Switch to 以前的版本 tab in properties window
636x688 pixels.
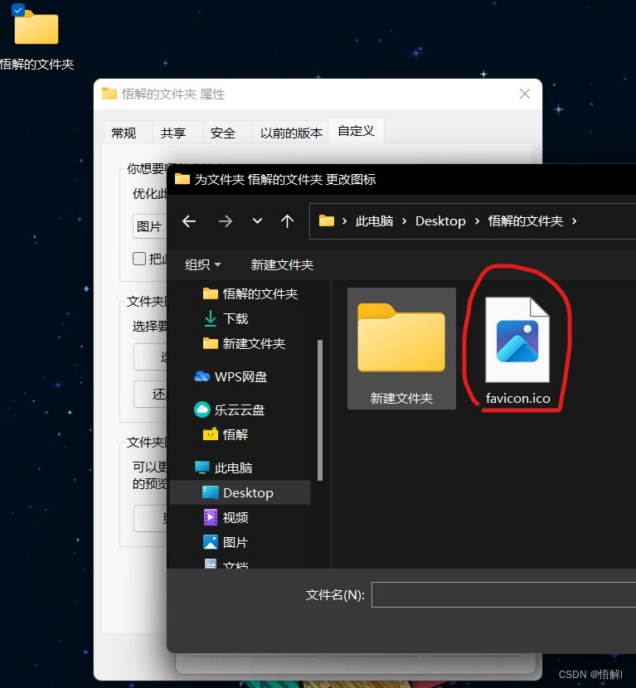point(291,133)
